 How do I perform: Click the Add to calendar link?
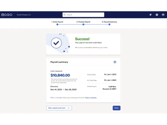tap(91, 98)
